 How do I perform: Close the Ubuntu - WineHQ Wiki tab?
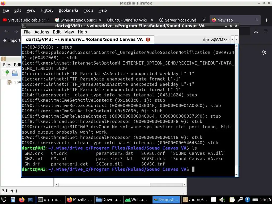152,20
